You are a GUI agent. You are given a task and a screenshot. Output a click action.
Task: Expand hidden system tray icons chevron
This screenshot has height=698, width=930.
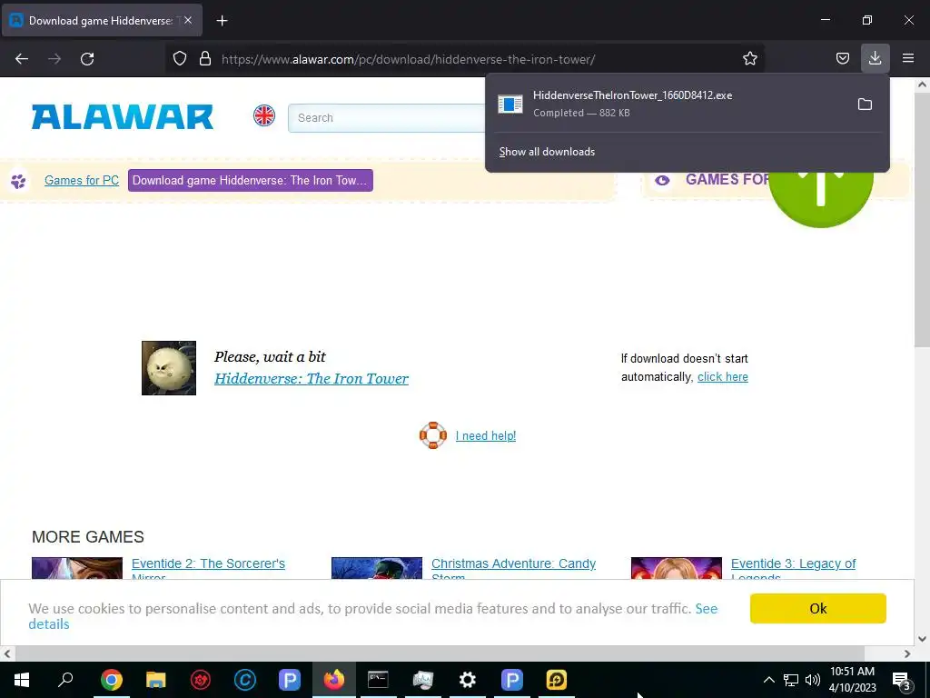click(x=768, y=680)
